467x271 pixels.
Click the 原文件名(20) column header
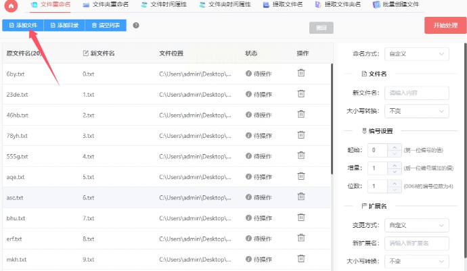(x=24, y=53)
